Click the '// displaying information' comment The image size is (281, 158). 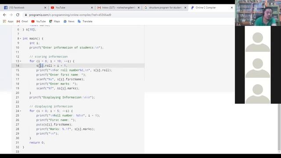tap(51, 106)
